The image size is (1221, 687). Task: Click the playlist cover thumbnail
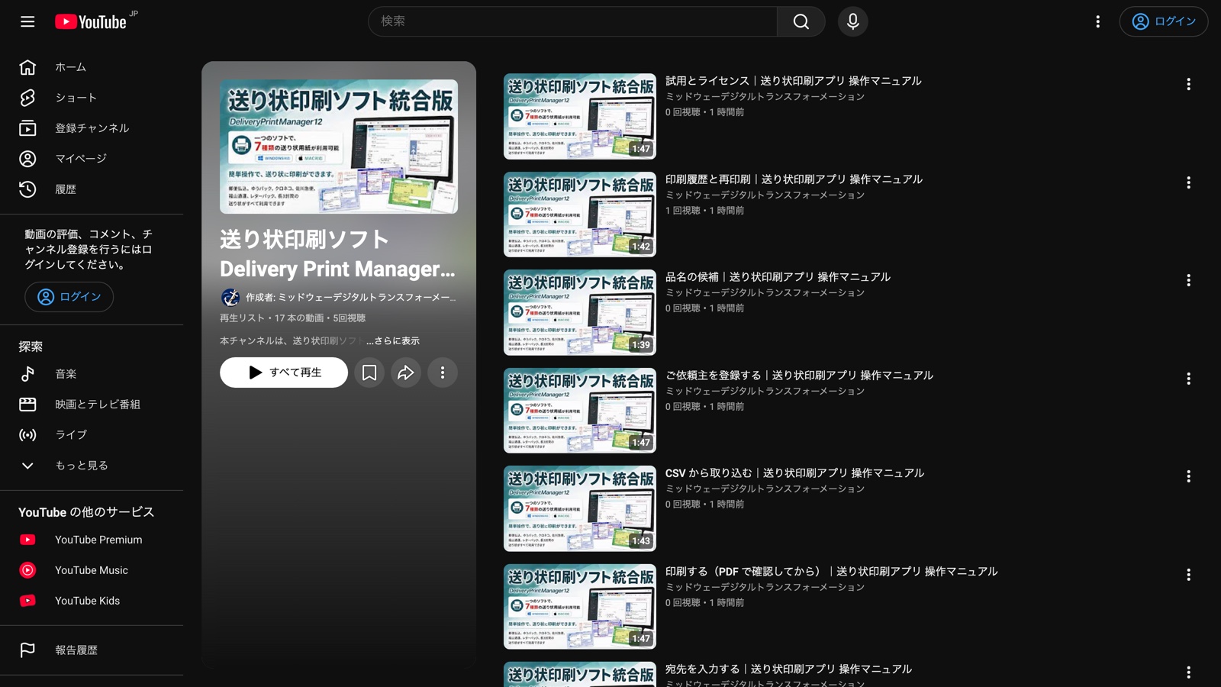tap(339, 147)
